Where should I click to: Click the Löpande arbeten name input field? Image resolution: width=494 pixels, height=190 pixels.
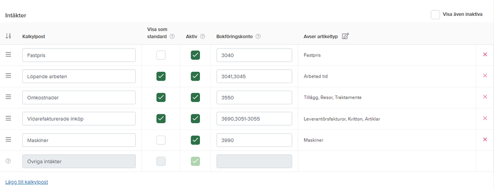pyautogui.click(x=79, y=76)
